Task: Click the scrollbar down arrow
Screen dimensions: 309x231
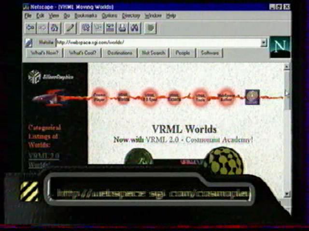Action: (287, 194)
